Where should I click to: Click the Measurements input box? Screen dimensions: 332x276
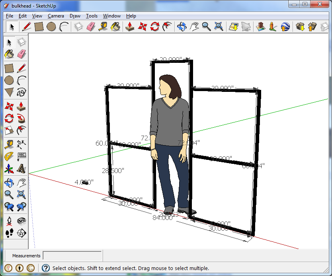72,256
